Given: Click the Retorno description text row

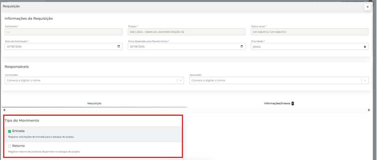Looking at the screenshot, I should (x=44, y=152).
